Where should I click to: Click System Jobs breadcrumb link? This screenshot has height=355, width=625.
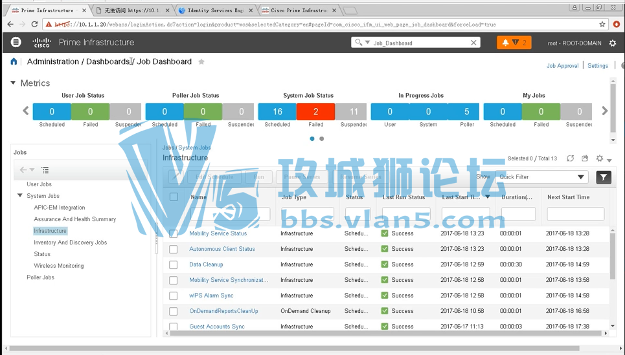[x=194, y=147]
